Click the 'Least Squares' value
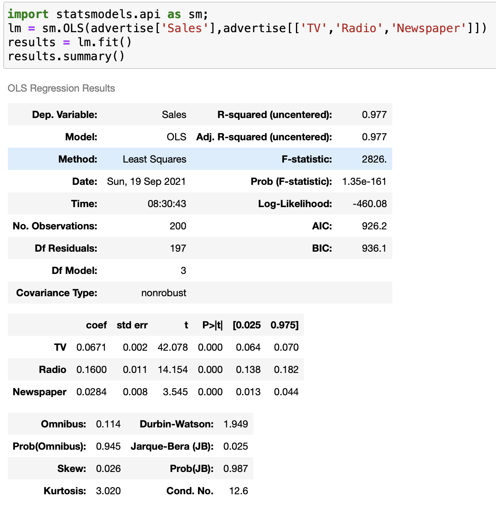Screen dimensions: 496x519 coord(155,159)
